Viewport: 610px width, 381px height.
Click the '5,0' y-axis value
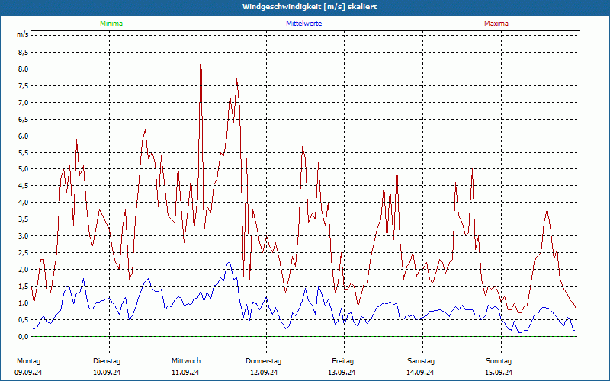click(23, 169)
